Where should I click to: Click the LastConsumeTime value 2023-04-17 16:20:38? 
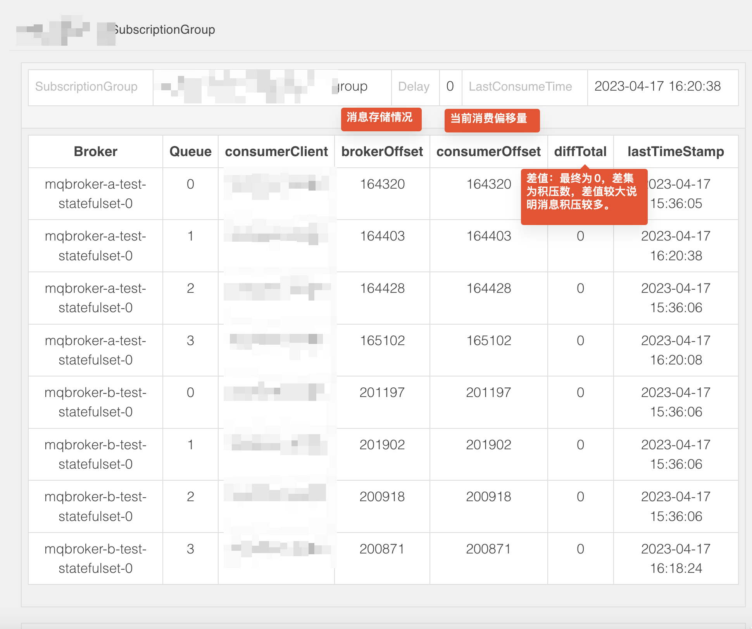click(x=658, y=86)
